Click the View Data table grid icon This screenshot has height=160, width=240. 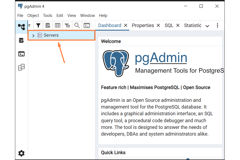[58, 25]
